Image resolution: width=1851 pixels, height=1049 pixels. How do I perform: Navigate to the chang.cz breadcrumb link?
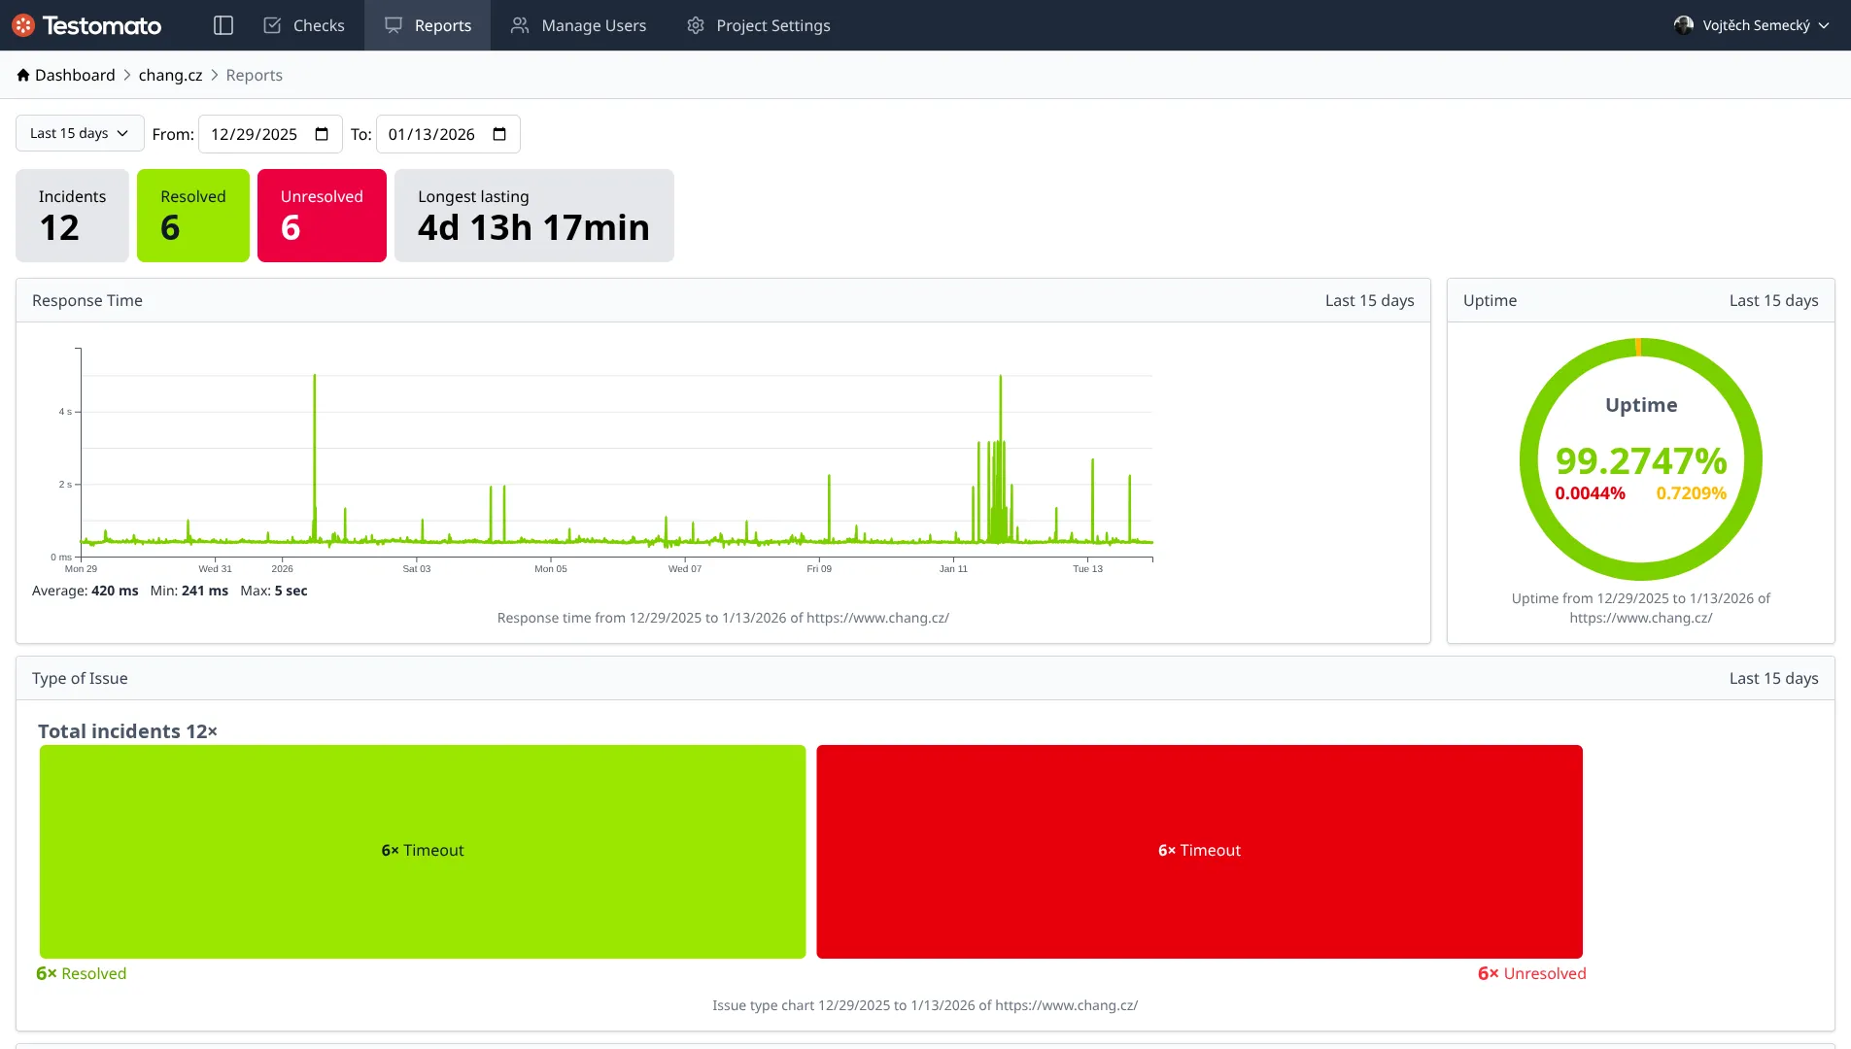pyautogui.click(x=170, y=74)
